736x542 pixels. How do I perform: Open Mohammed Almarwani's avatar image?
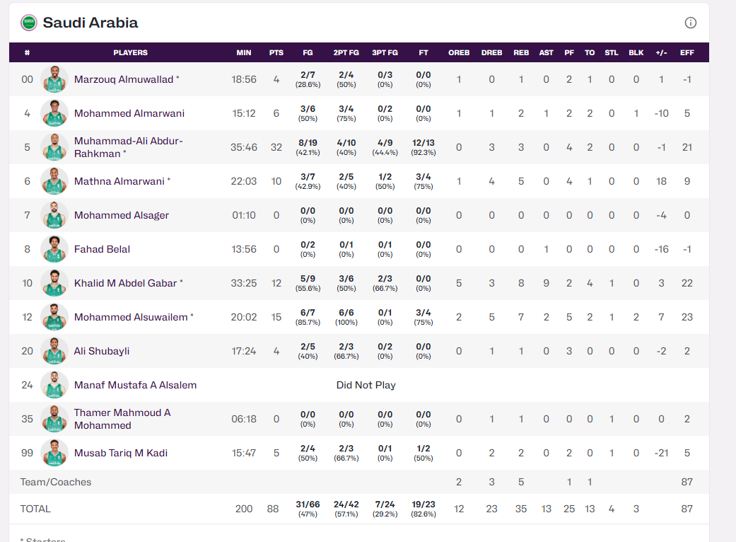coord(54,113)
